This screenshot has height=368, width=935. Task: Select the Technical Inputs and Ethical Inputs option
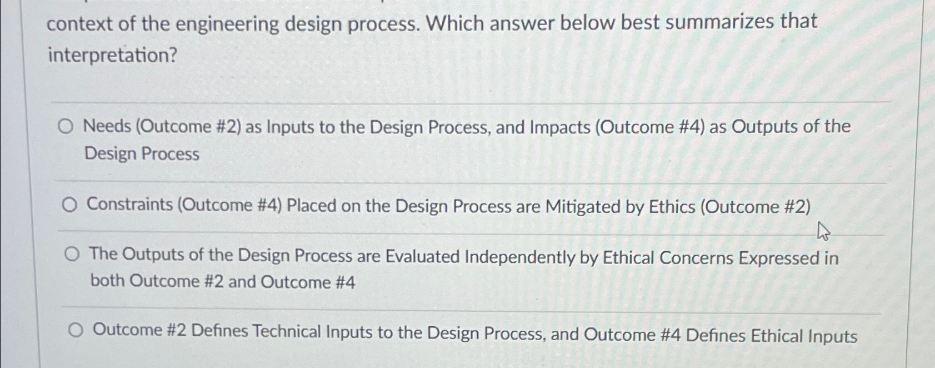pos(76,330)
